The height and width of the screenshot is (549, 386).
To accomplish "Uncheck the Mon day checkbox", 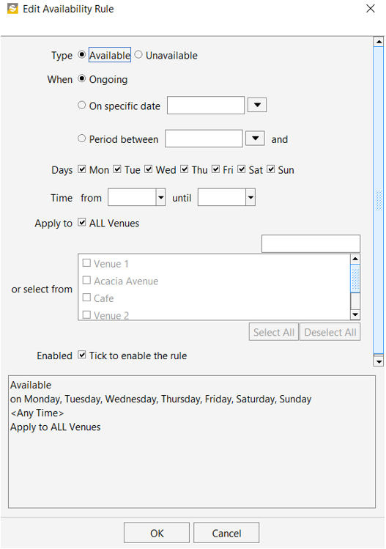I will point(81,169).
